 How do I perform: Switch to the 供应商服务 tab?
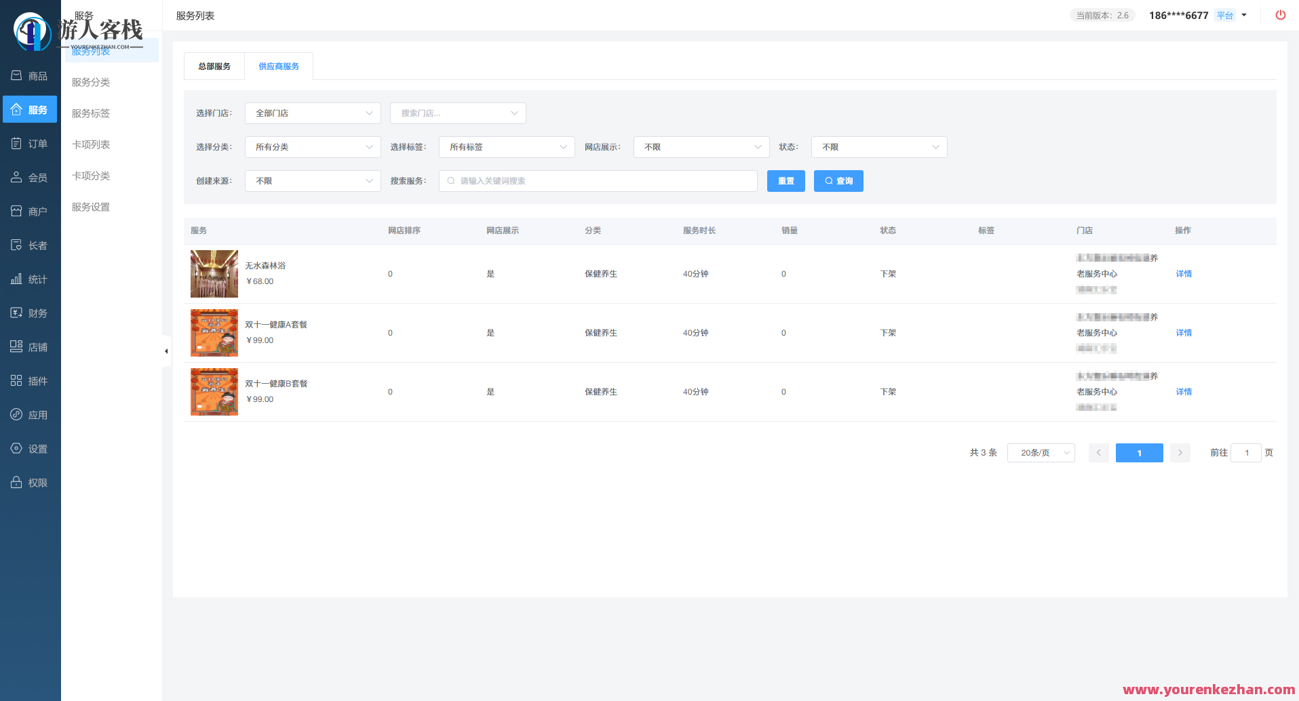pos(279,66)
